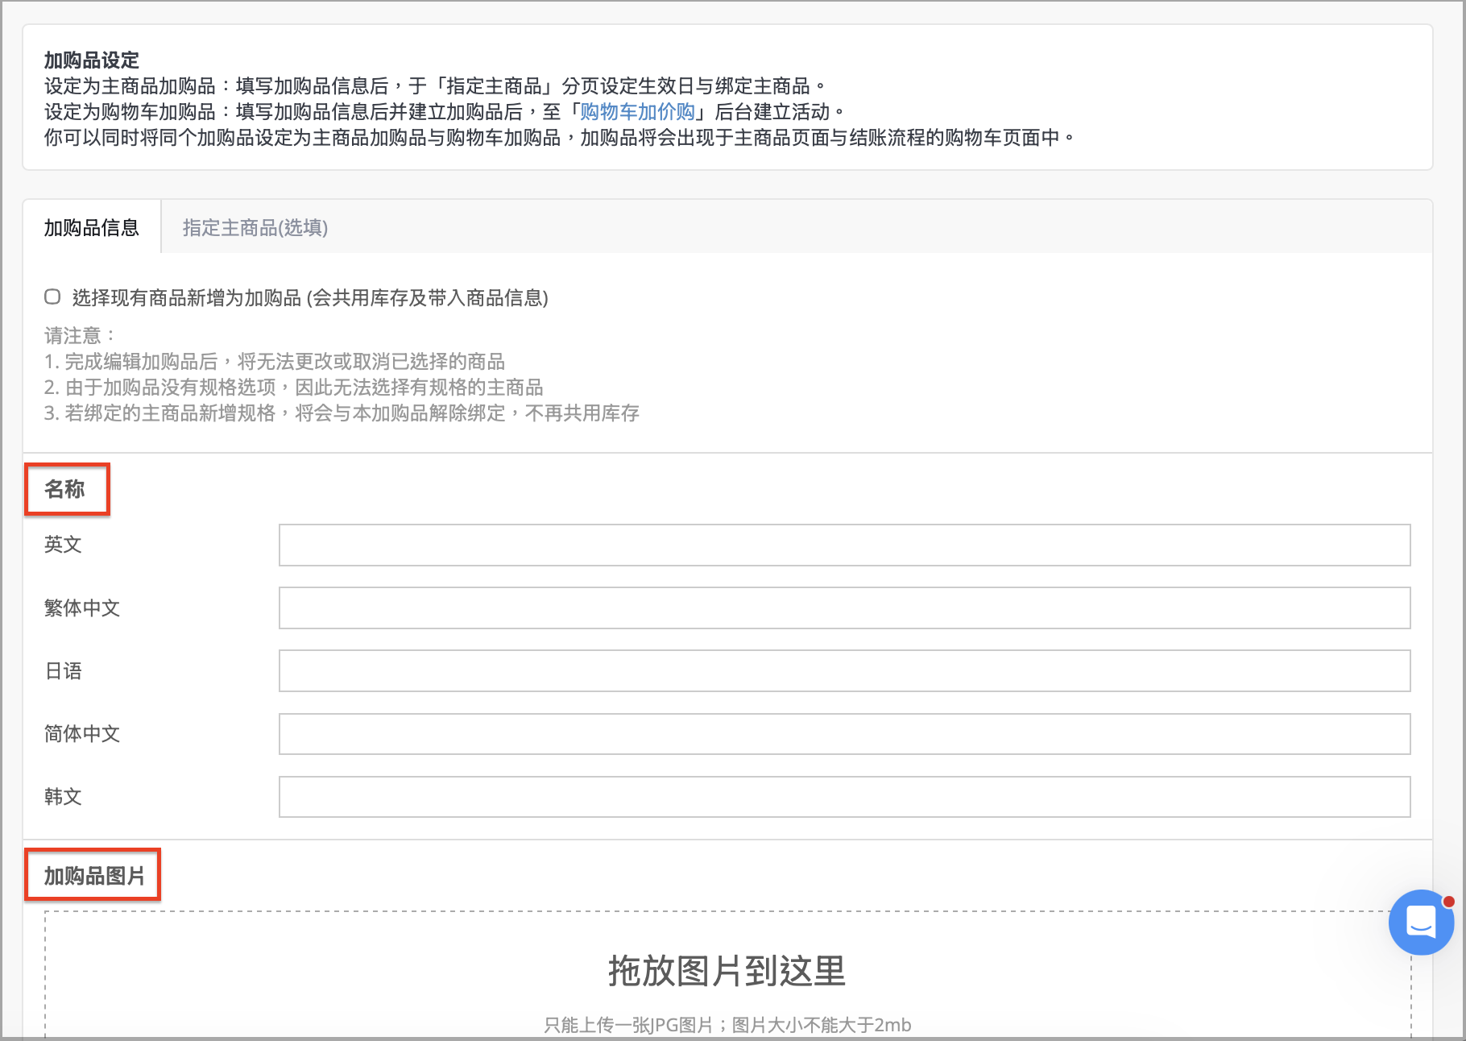
Task: Click the 英文 field label
Action: tap(63, 545)
